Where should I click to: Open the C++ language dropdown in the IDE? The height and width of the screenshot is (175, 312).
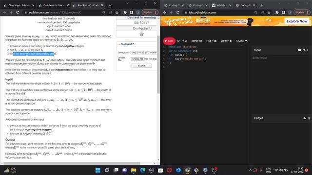[182, 41]
